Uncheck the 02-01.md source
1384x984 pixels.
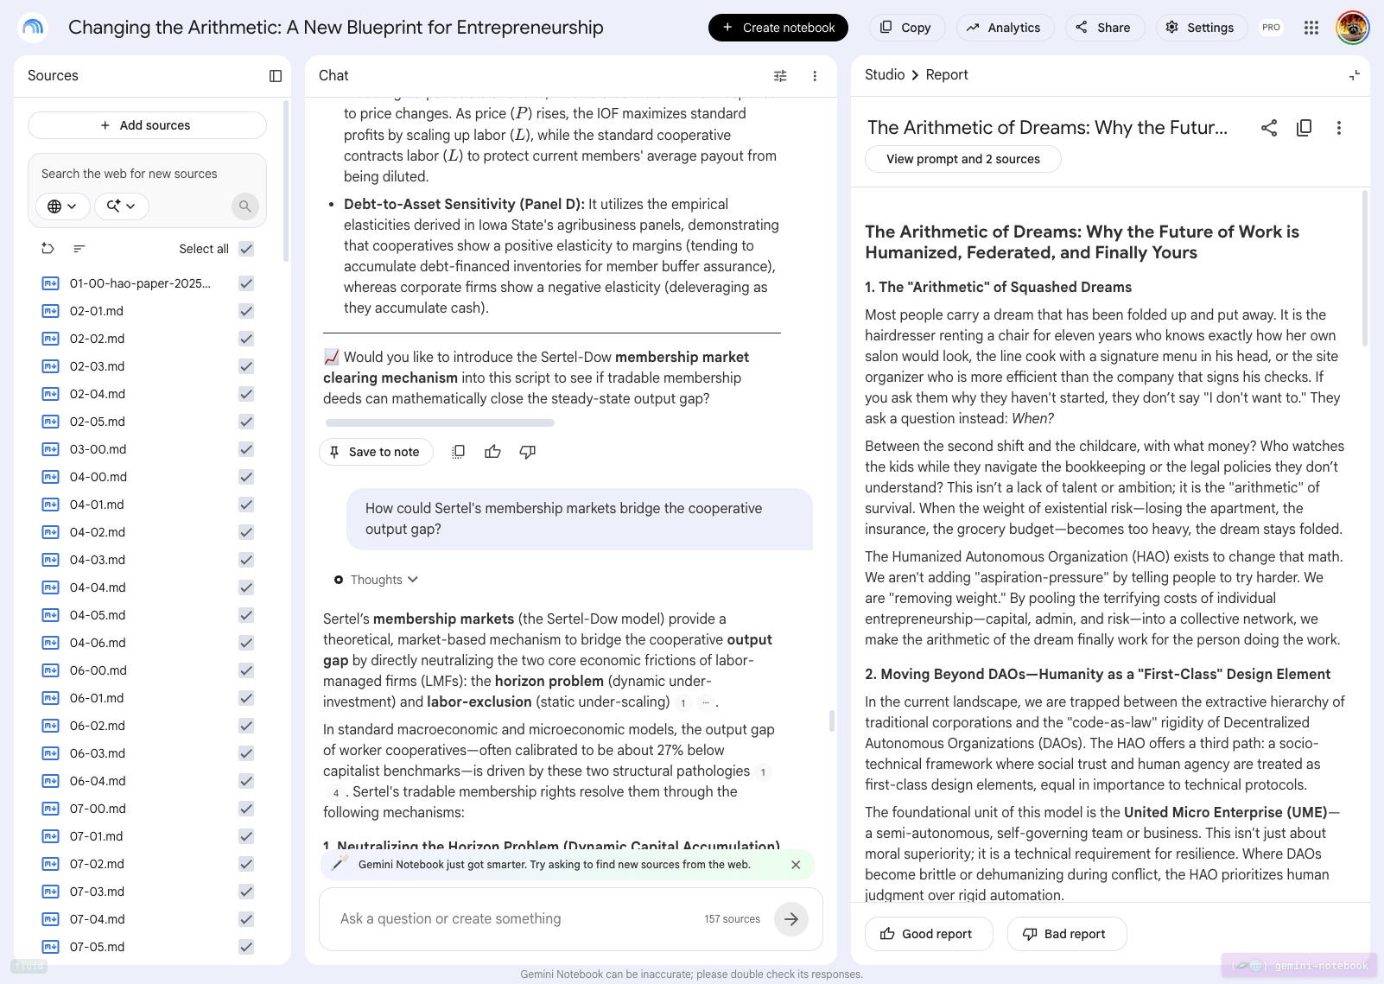(x=246, y=311)
